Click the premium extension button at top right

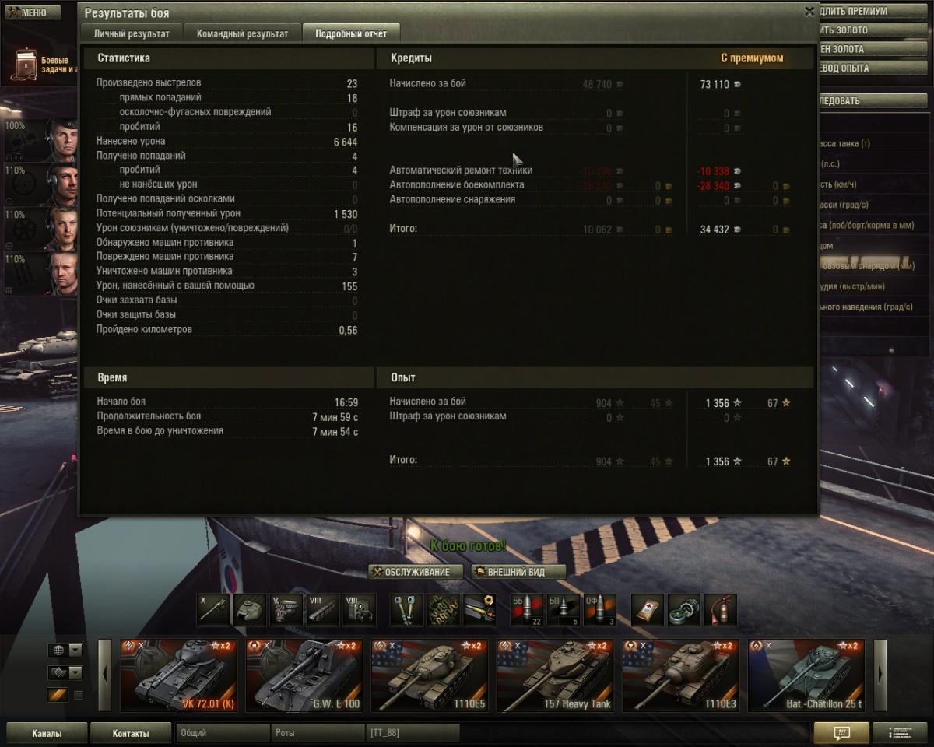coord(875,12)
